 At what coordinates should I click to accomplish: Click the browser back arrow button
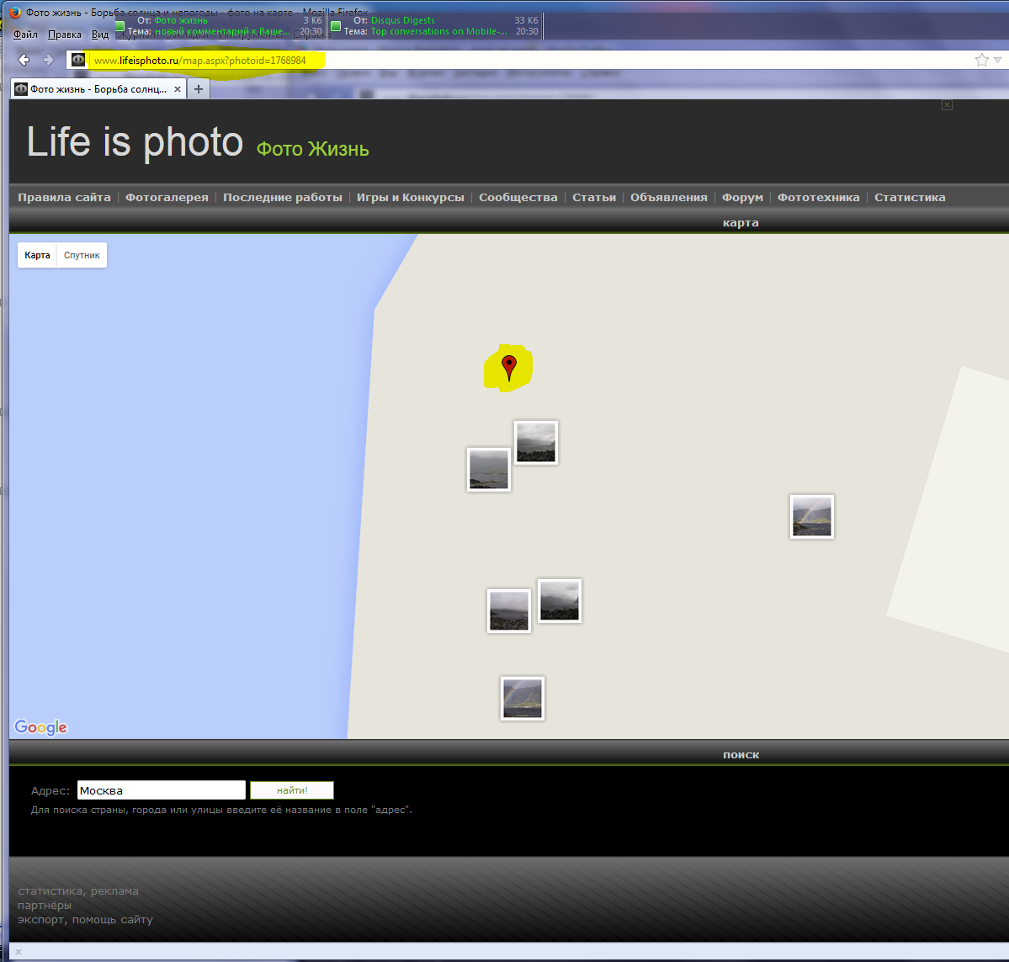tap(24, 60)
